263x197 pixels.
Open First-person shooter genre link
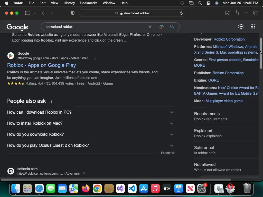224,60
